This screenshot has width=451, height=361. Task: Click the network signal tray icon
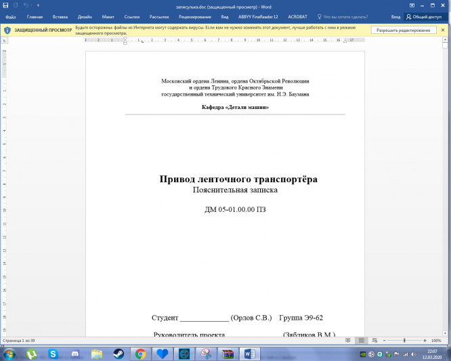(405, 354)
